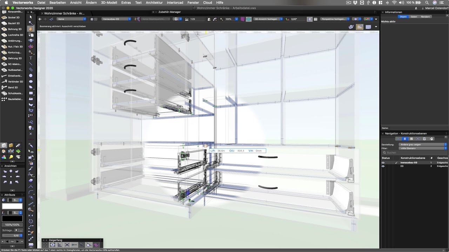
Task: Open macOS Spotlight search icon
Action: click(427, 2)
